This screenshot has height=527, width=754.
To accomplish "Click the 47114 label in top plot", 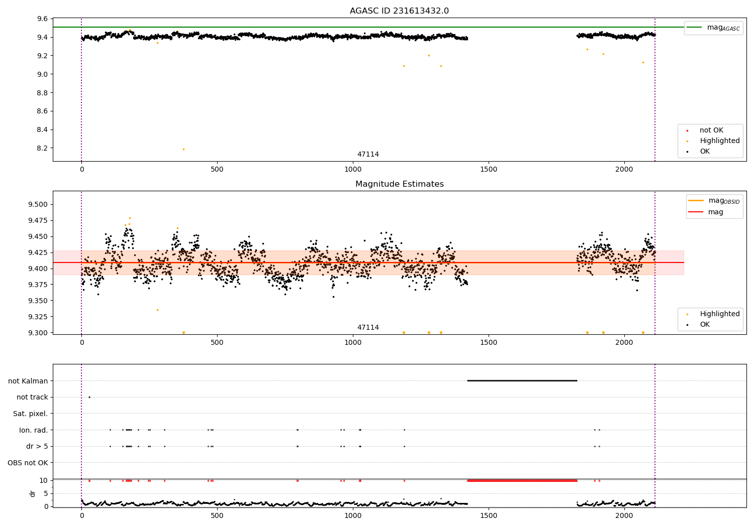I will [368, 155].
